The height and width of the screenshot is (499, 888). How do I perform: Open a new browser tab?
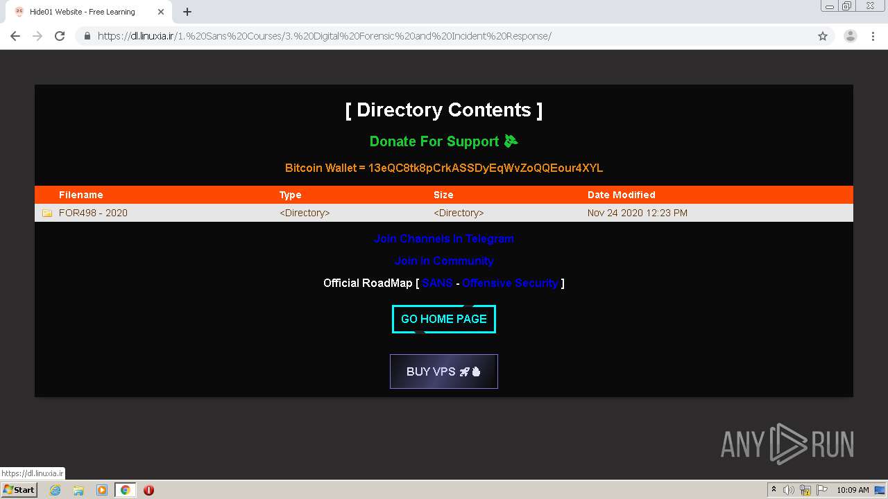[187, 12]
